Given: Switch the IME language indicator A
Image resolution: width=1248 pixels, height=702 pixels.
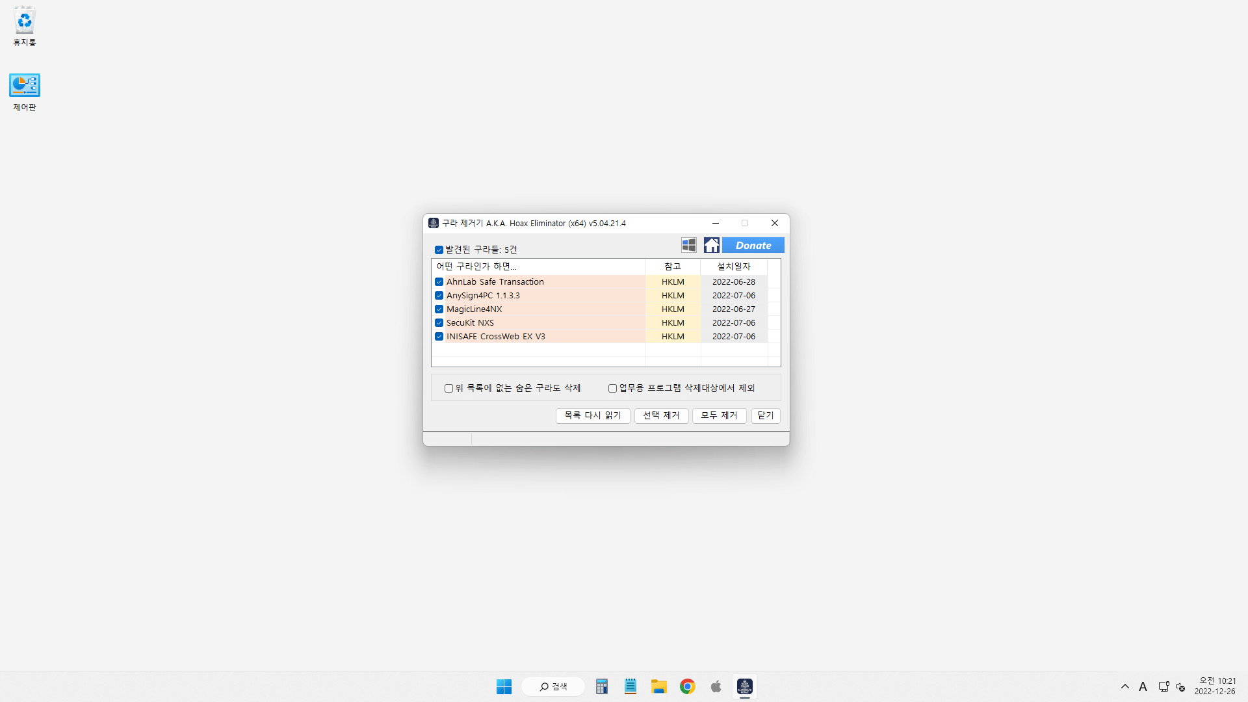Looking at the screenshot, I should [1143, 686].
